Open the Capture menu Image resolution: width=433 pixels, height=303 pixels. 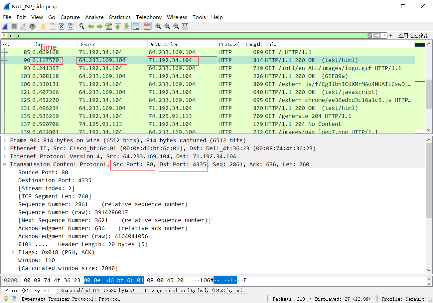coord(70,17)
